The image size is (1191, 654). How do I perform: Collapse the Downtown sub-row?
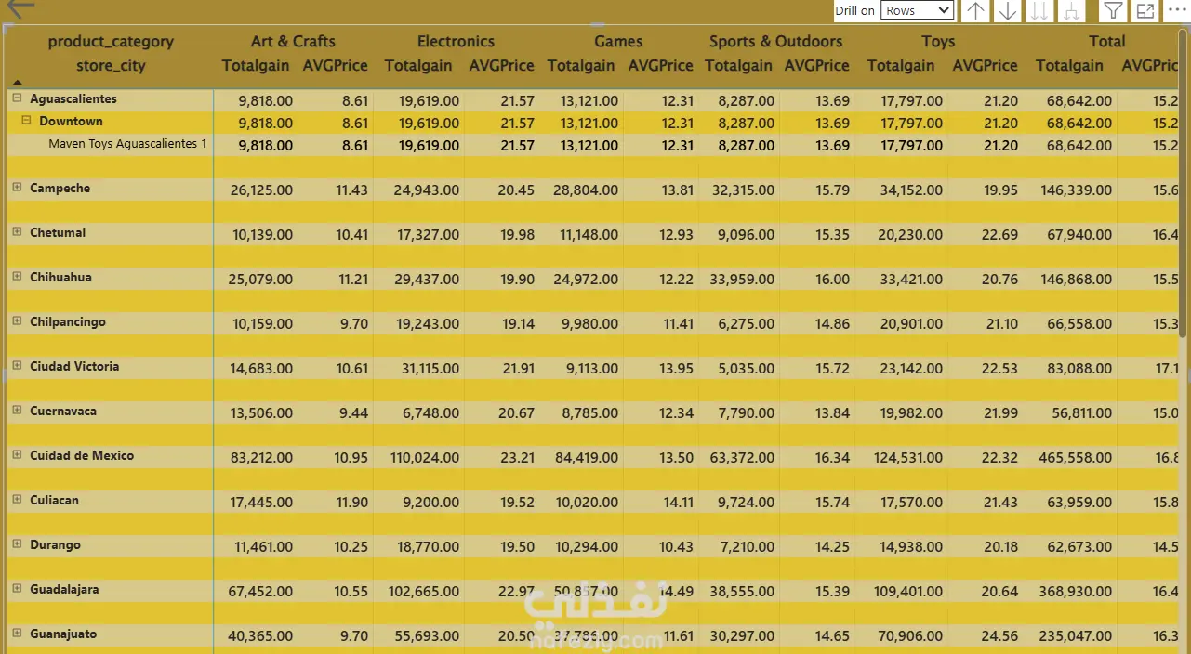28,121
